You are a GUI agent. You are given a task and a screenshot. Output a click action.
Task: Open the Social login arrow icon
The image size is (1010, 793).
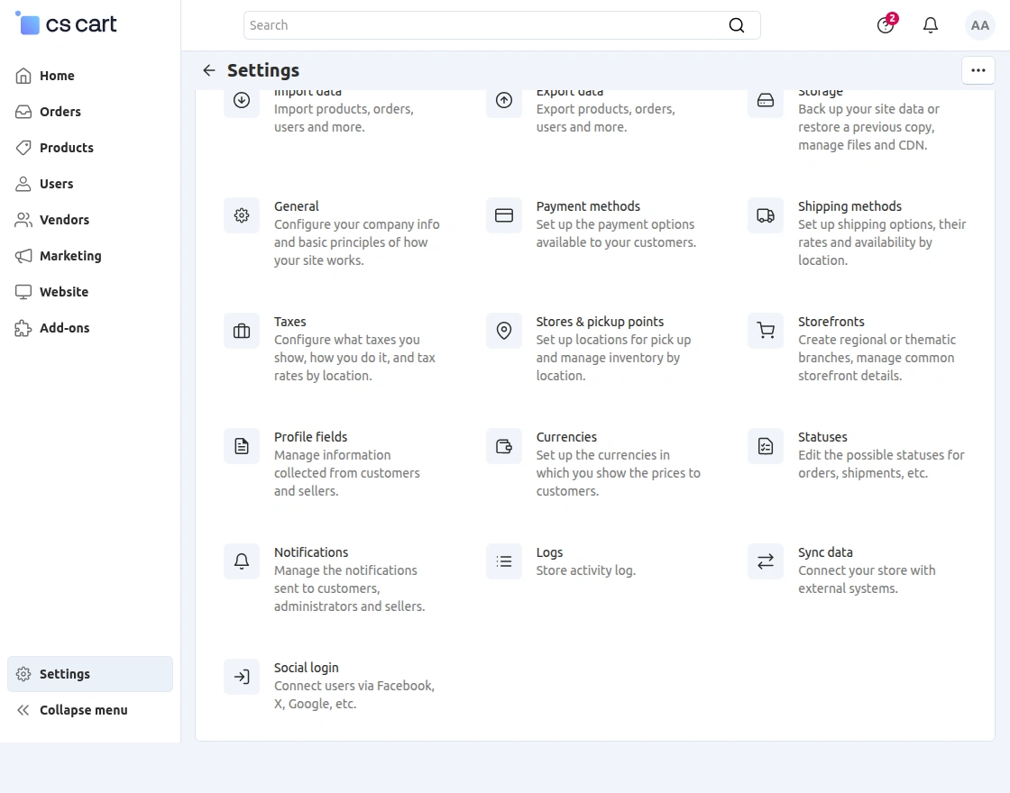click(x=242, y=677)
